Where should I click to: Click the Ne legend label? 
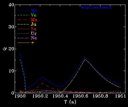(34, 38)
